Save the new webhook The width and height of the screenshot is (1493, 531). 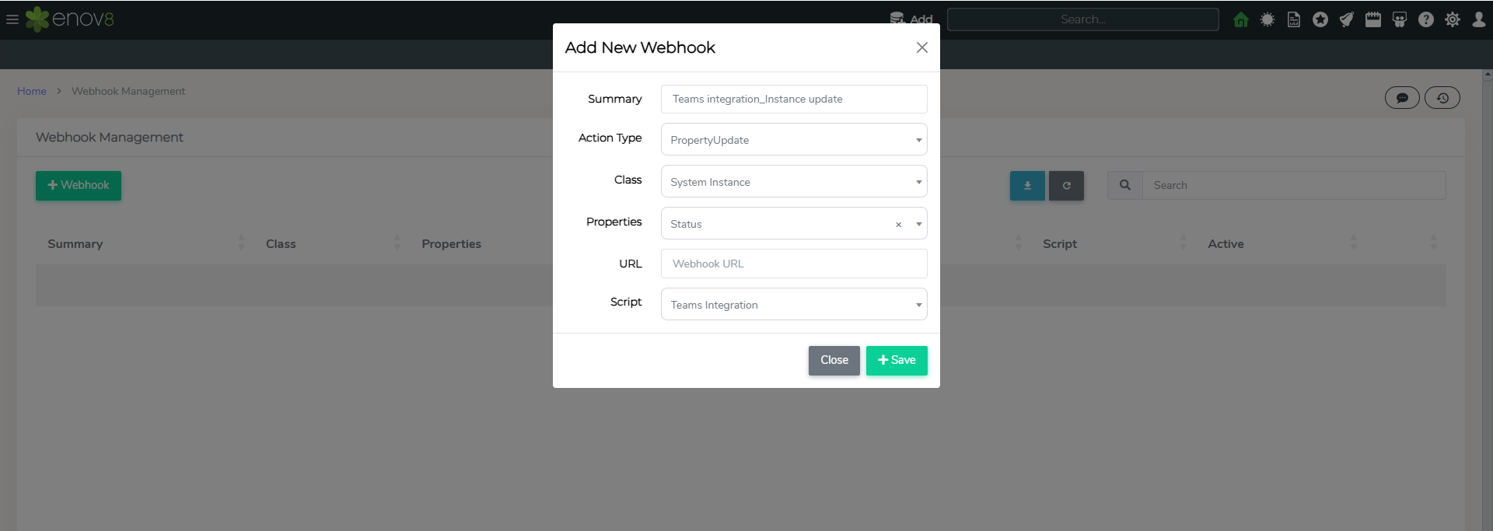pos(897,360)
